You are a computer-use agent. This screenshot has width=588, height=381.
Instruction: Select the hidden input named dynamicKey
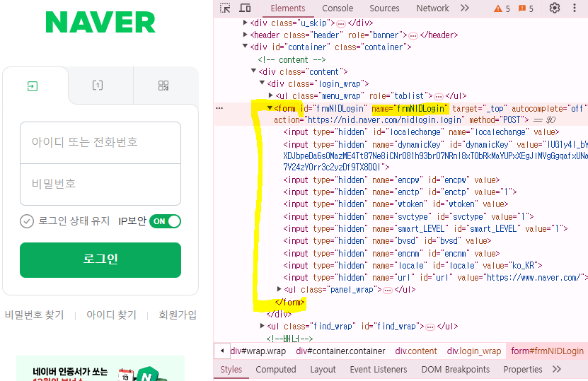pos(435,156)
